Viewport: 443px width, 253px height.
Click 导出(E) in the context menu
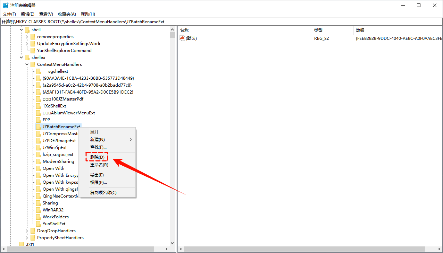[x=97, y=175]
